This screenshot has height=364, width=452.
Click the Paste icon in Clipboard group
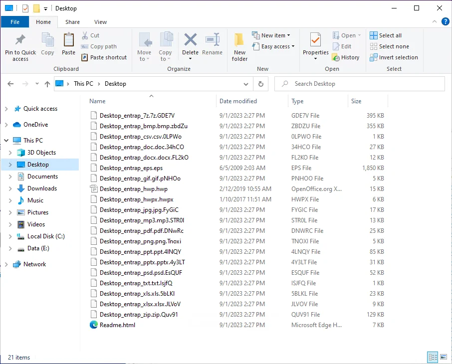coord(68,41)
